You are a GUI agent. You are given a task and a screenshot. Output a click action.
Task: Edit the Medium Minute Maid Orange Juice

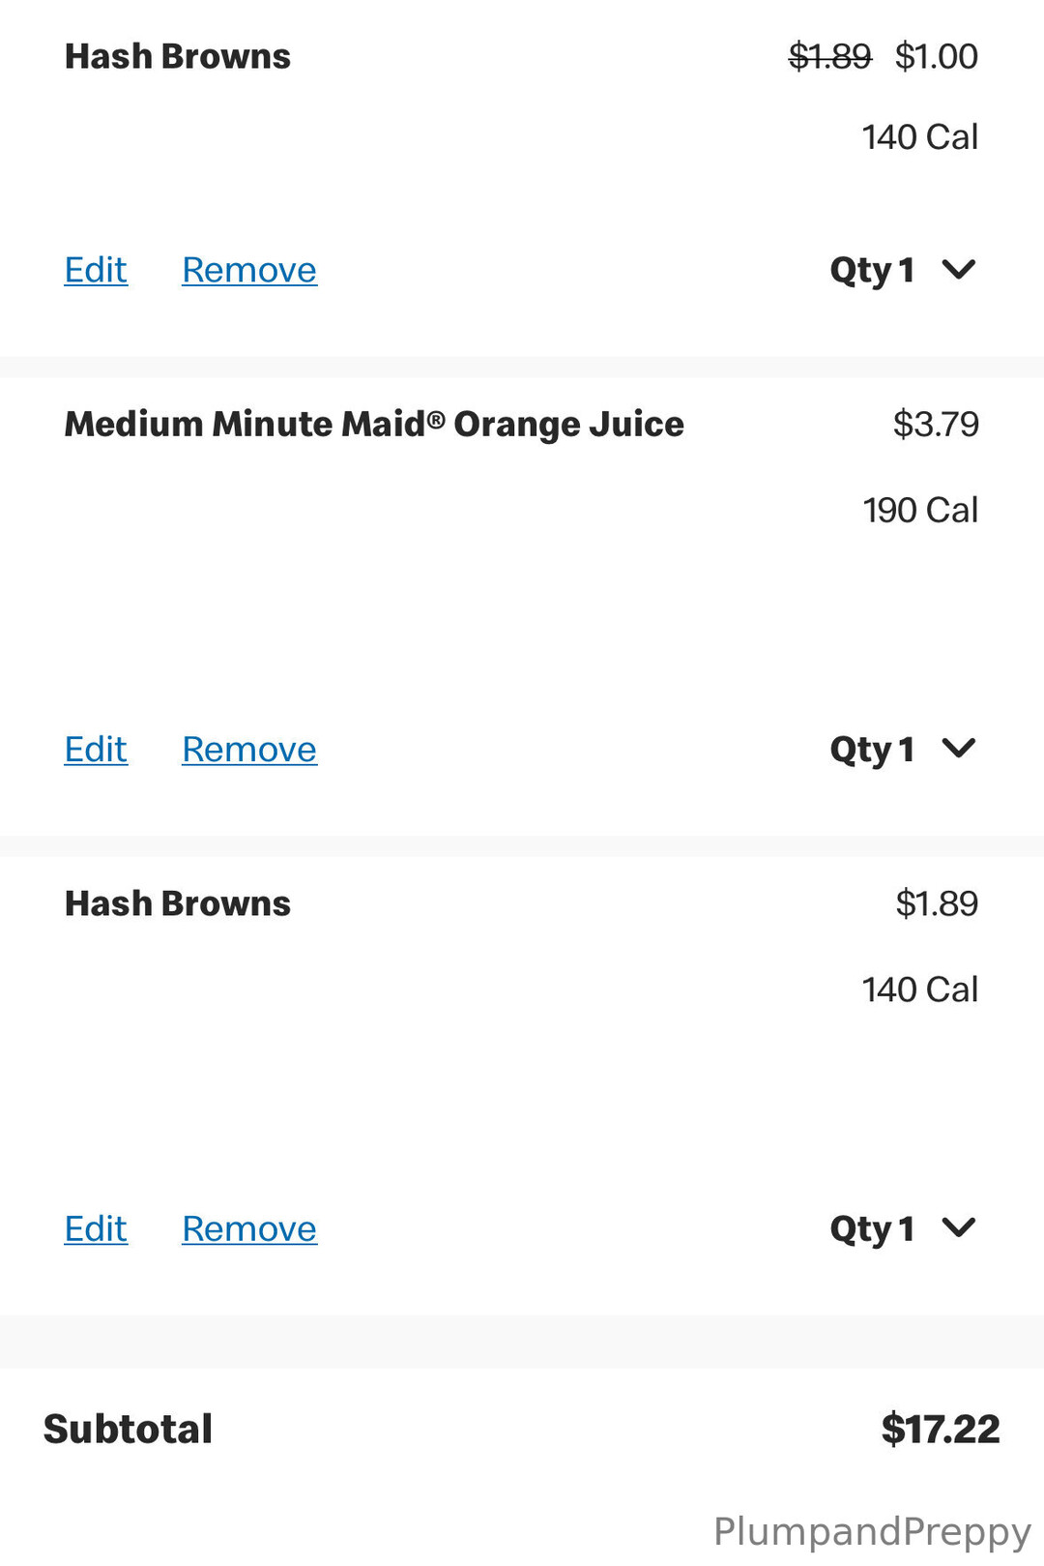[96, 750]
